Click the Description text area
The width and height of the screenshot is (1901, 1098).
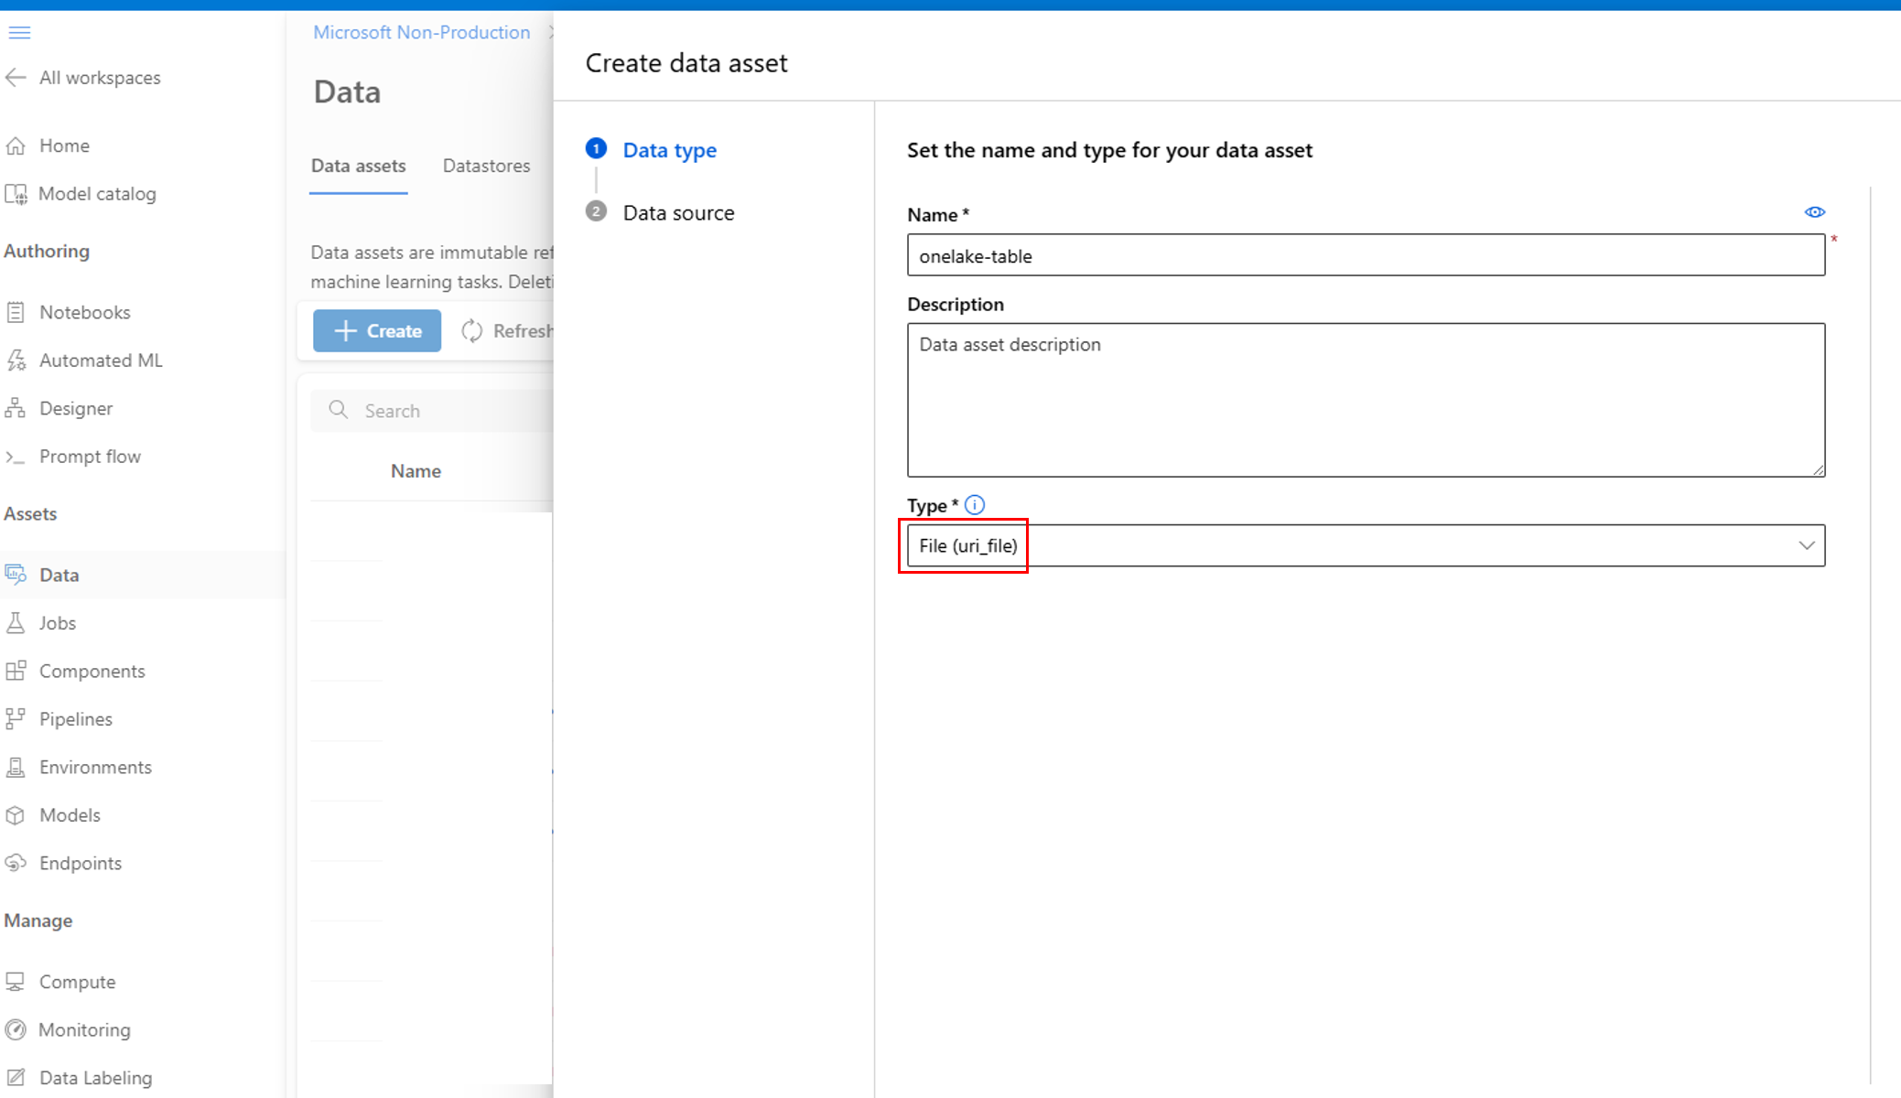1364,399
